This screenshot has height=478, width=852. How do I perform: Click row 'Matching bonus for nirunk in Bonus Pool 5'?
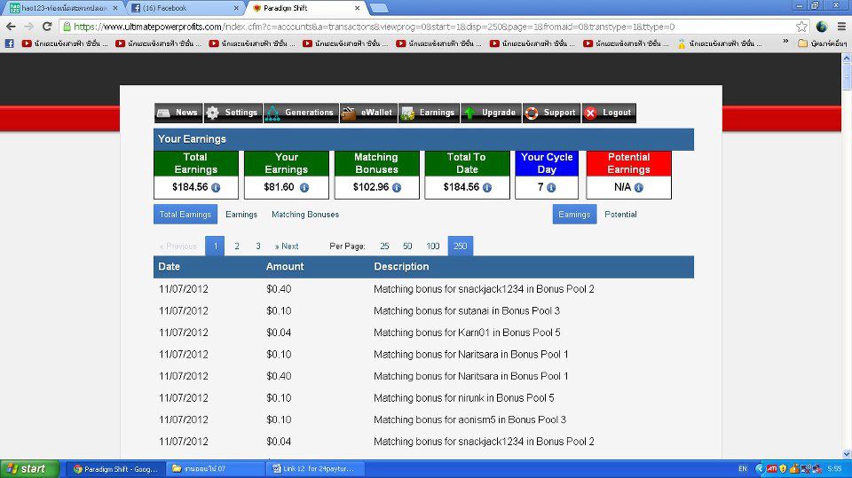click(x=424, y=397)
